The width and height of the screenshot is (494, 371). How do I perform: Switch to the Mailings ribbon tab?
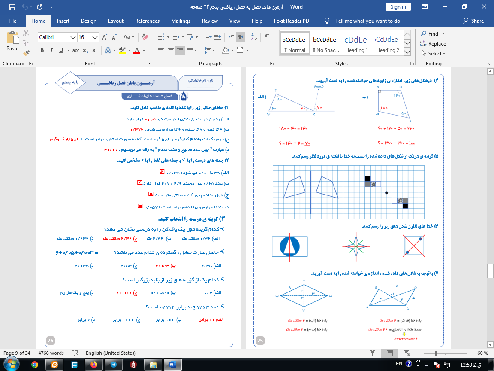(181, 21)
